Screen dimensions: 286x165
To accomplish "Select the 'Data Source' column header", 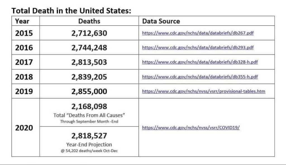I will coord(161,21).
